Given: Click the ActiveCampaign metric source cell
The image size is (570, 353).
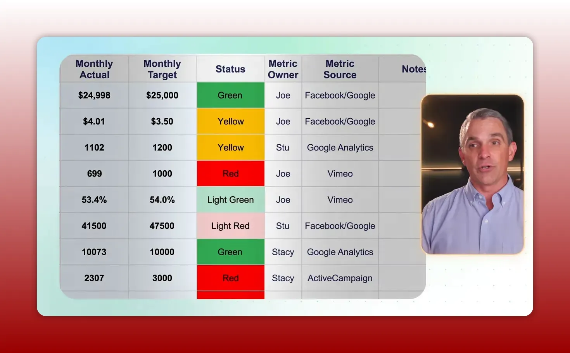Looking at the screenshot, I should point(340,278).
